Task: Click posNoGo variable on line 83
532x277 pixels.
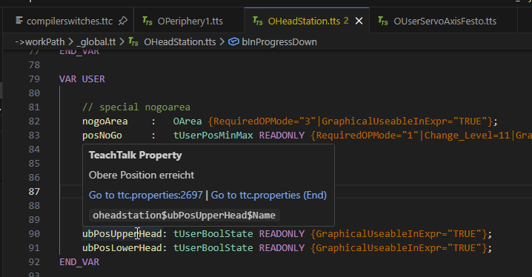Action: point(102,136)
